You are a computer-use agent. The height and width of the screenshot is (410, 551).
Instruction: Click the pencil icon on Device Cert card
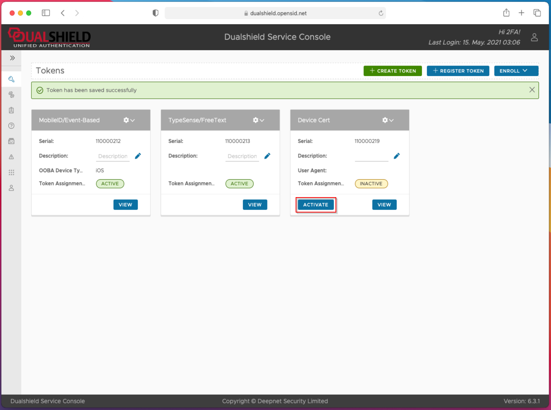click(397, 156)
